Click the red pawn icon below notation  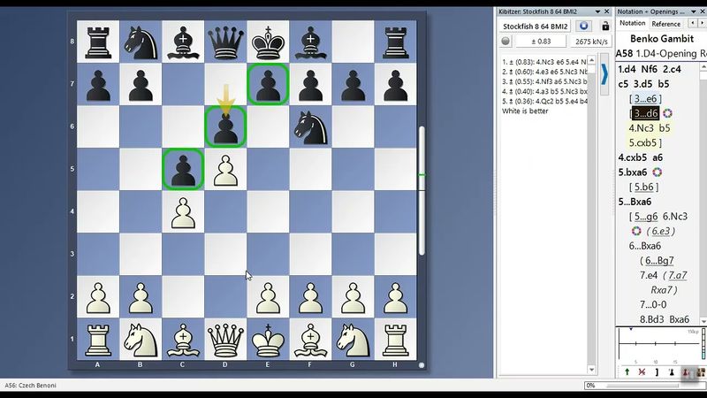(x=687, y=373)
